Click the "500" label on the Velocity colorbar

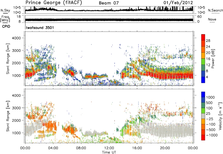209,103
